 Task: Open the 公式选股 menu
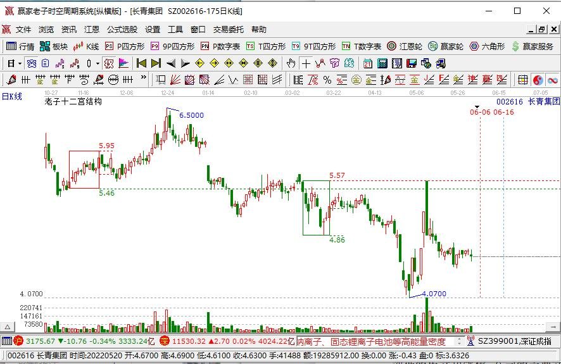click(x=122, y=29)
